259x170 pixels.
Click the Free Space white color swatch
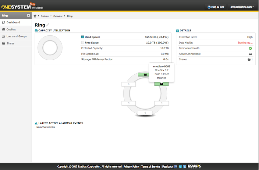[x=83, y=42]
